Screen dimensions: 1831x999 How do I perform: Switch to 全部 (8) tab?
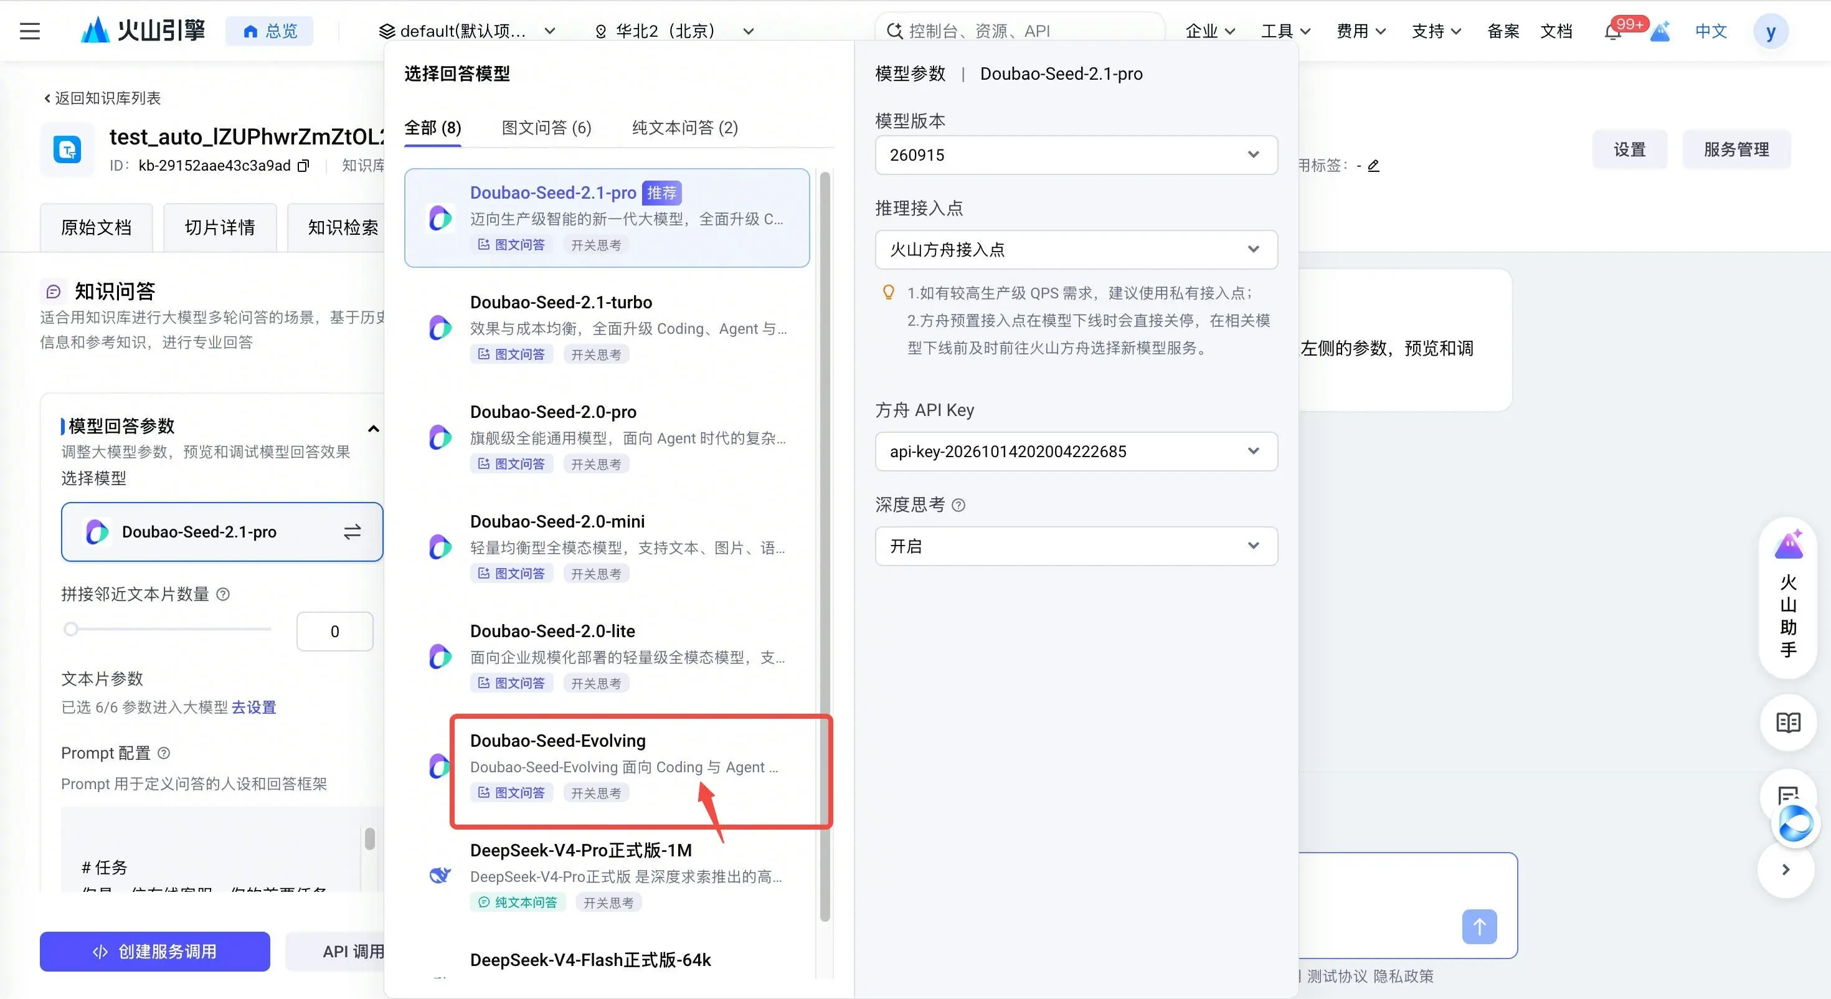pos(432,128)
